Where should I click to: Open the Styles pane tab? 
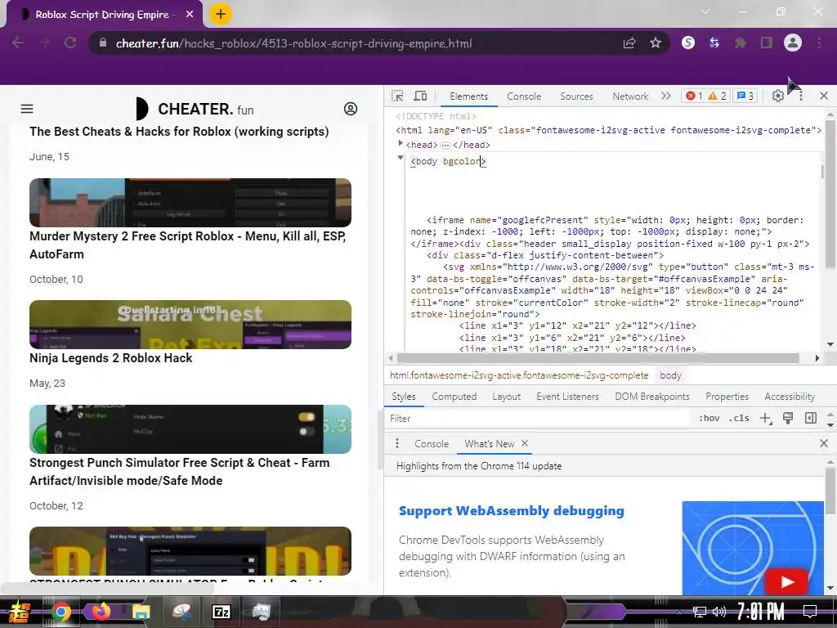tap(404, 397)
